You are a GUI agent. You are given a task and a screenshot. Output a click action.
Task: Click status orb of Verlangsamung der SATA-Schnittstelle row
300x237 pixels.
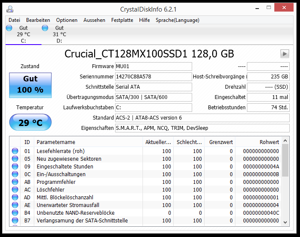pyautogui.click(x=15, y=220)
